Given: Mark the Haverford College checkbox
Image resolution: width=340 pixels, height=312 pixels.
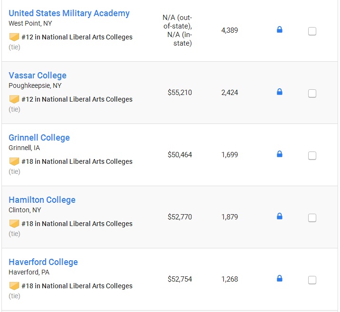Looking at the screenshot, I should [x=312, y=280].
